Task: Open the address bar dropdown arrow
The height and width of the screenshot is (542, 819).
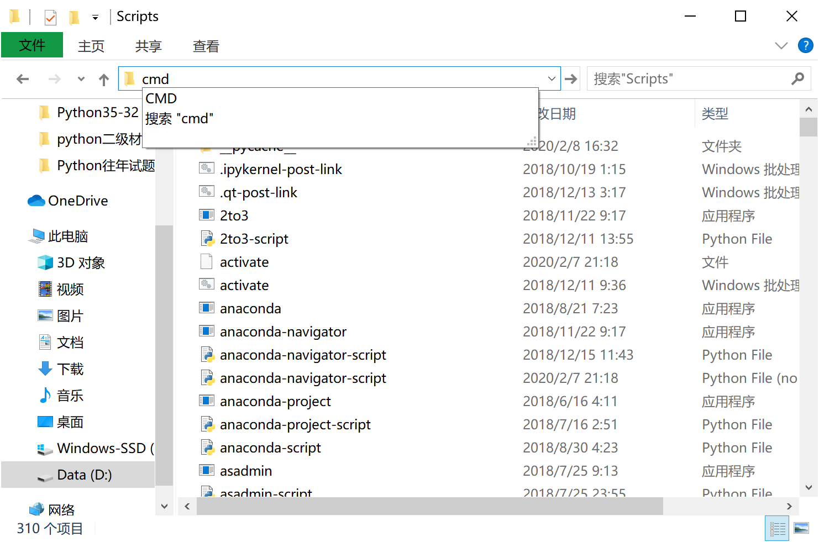Action: point(551,78)
